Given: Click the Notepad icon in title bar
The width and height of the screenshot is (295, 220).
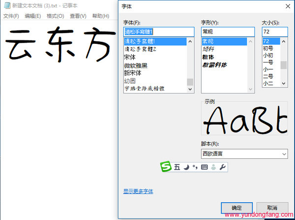Looking at the screenshot, I should [x=7, y=5].
